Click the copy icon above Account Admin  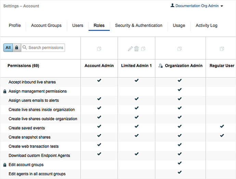(x=99, y=49)
